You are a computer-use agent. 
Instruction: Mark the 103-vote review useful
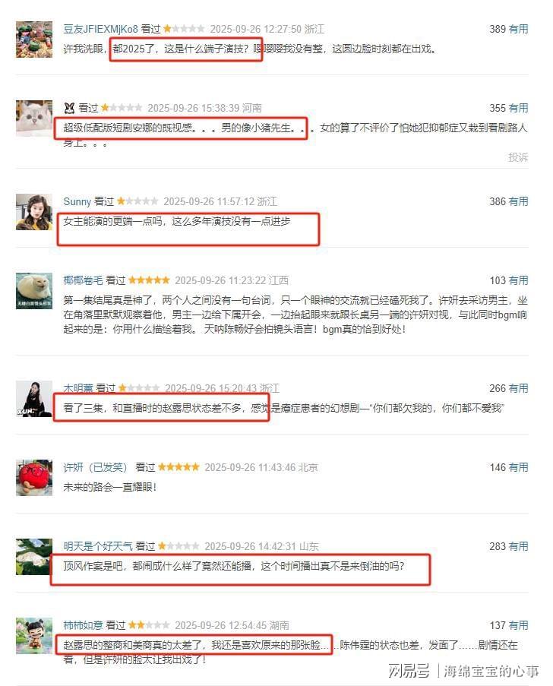[518, 280]
